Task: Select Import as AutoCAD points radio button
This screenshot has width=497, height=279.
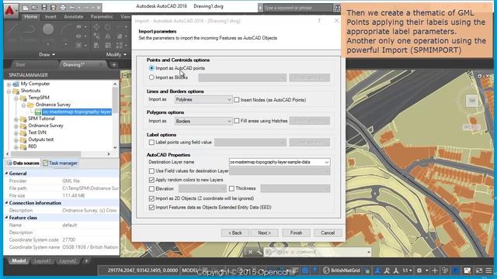Action: pos(151,68)
